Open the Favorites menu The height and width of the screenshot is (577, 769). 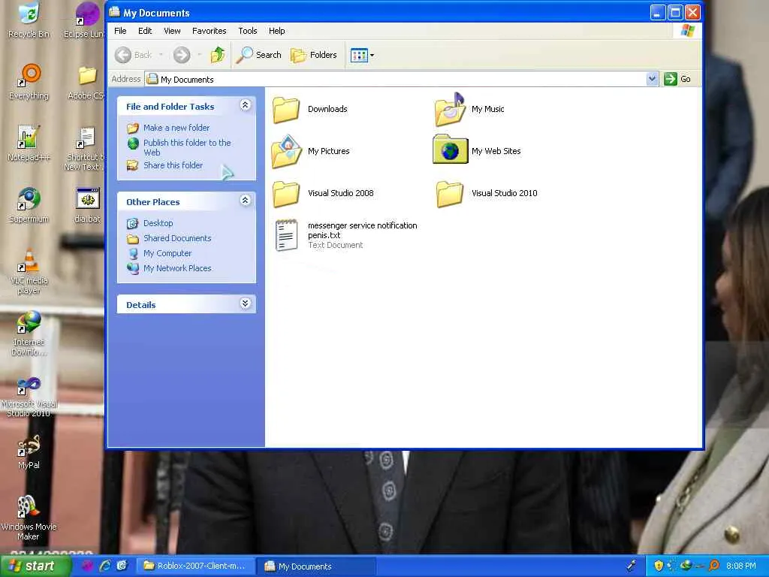(x=210, y=31)
